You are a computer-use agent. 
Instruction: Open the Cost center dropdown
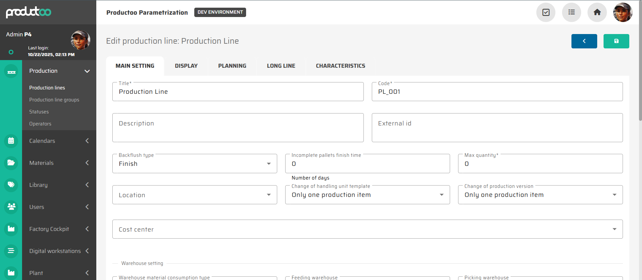367,229
